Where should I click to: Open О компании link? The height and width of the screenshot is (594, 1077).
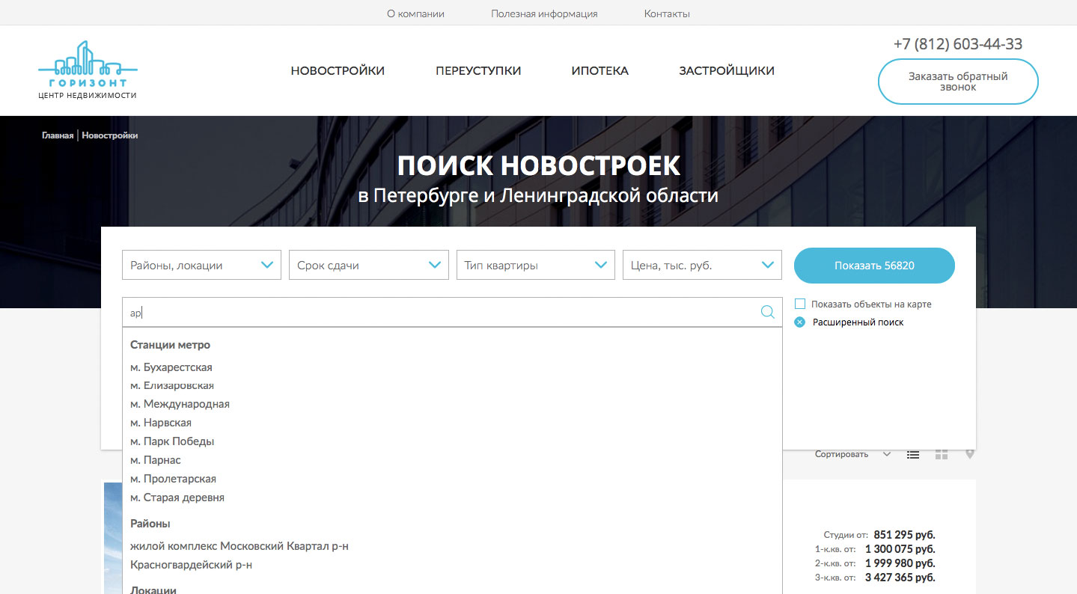[415, 13]
